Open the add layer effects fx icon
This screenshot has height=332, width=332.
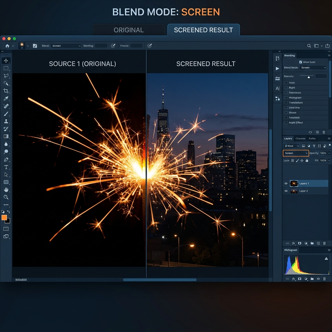coord(293,243)
